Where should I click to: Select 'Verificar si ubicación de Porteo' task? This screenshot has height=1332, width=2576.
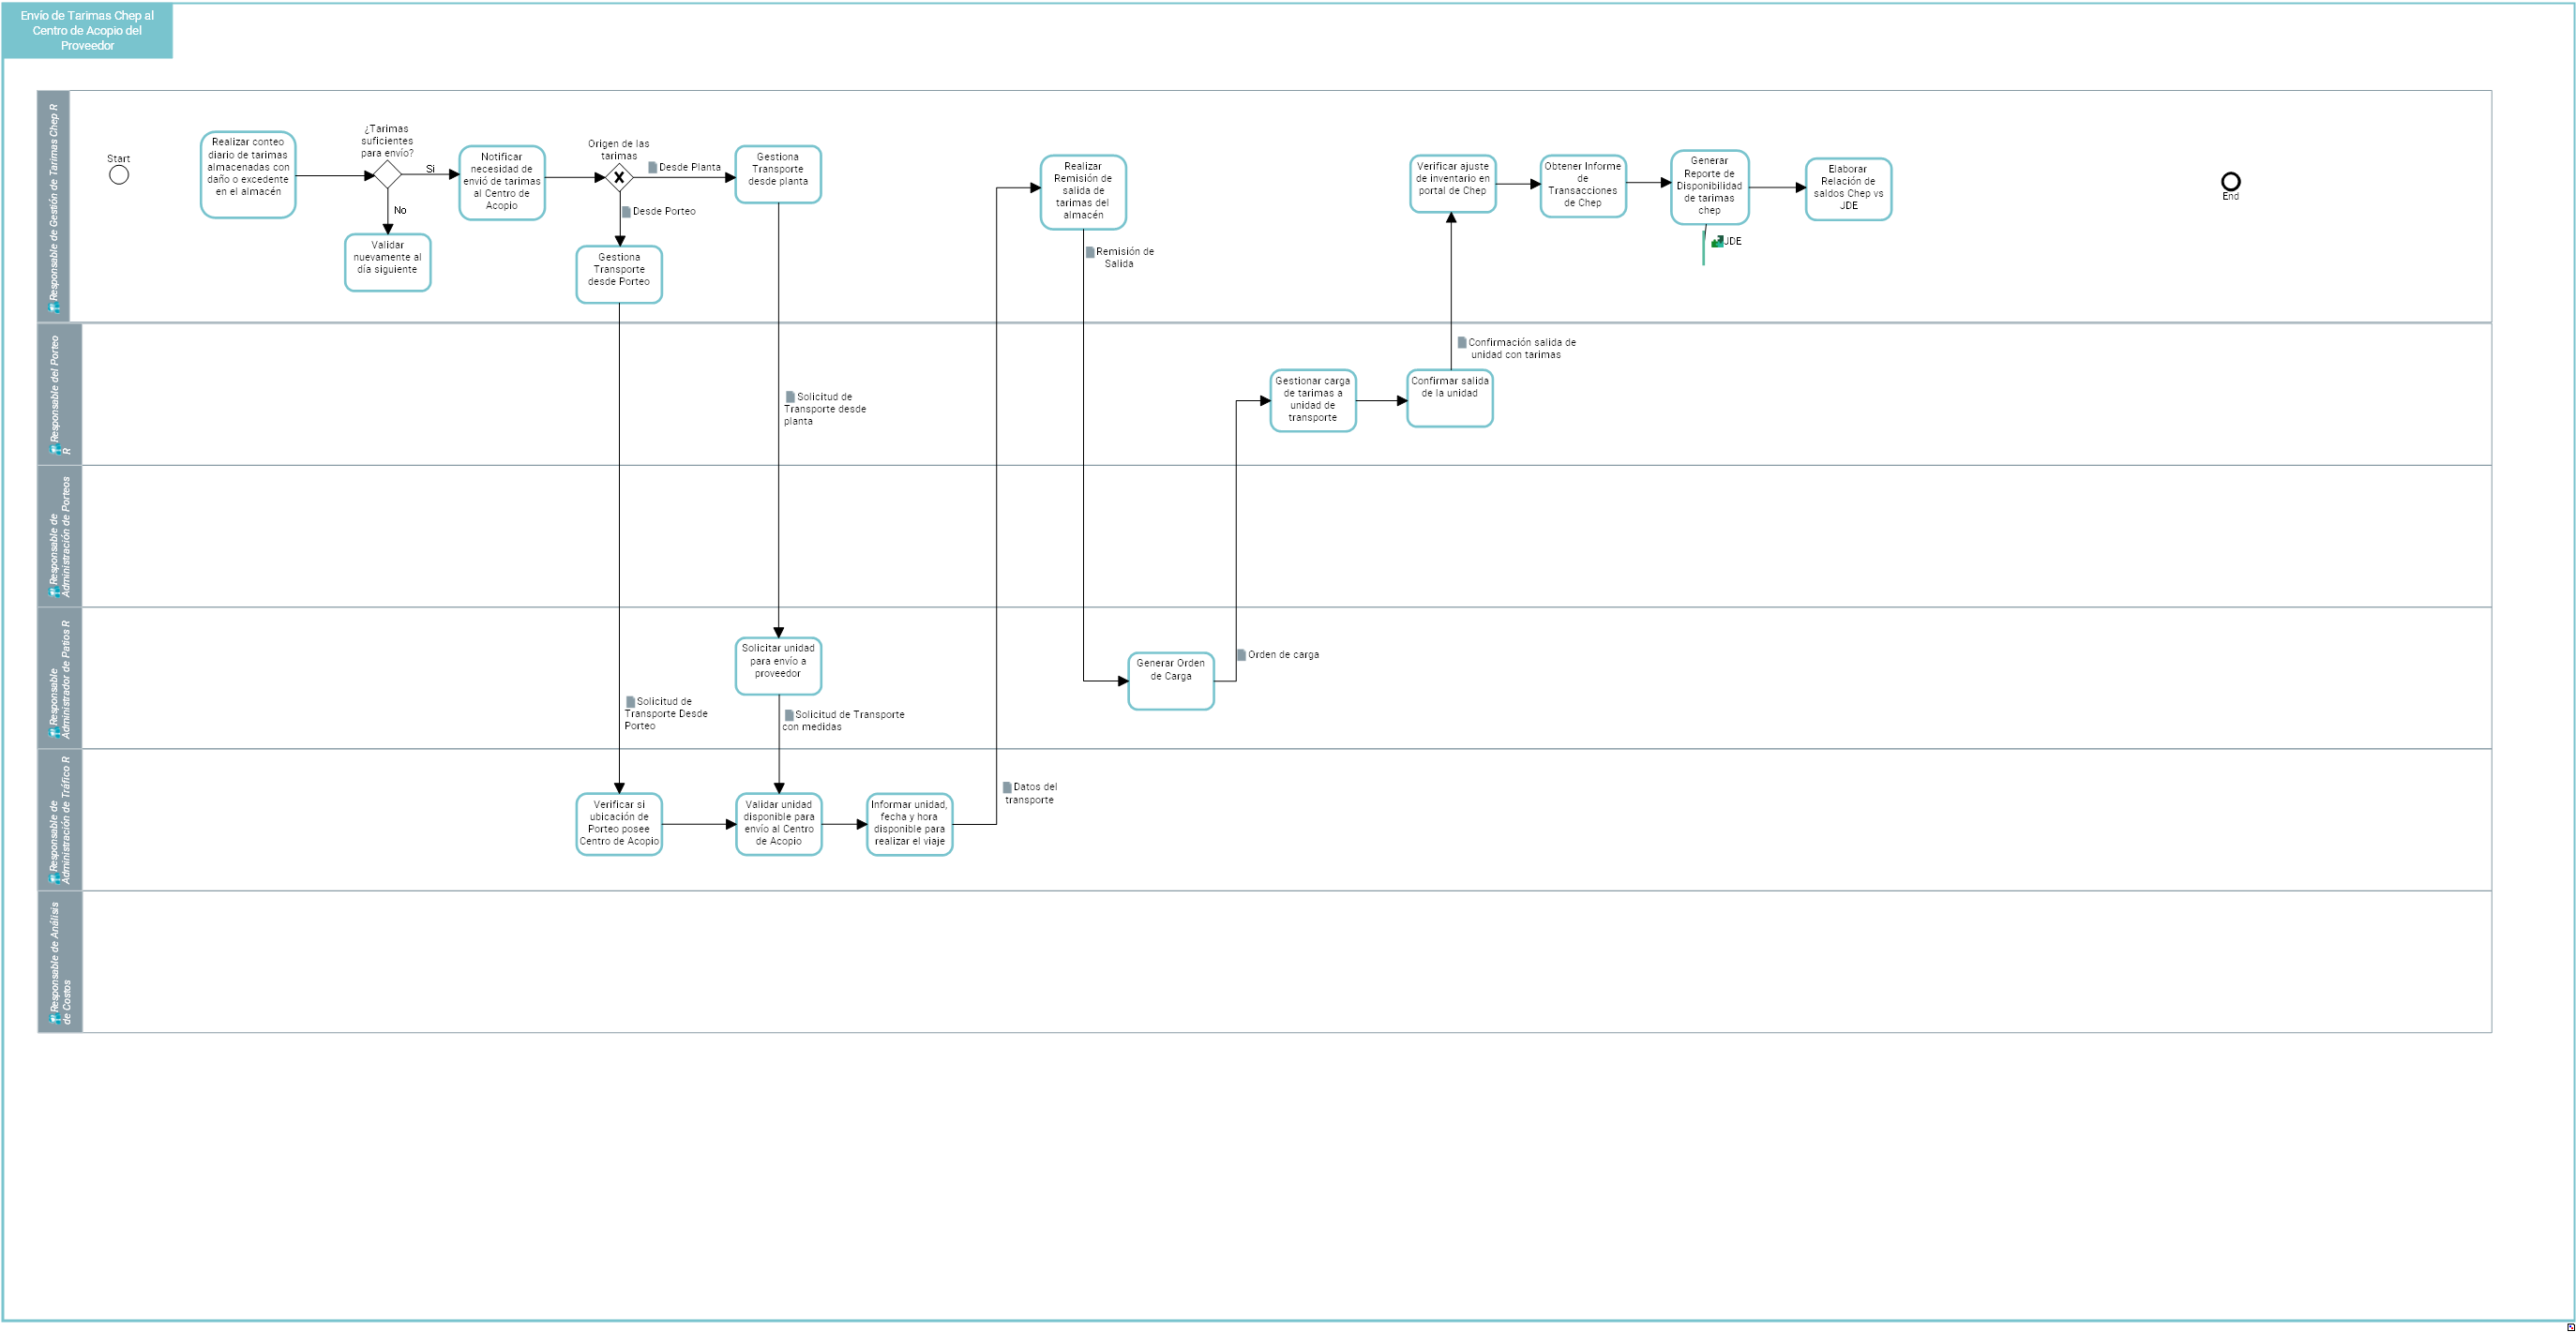pos(619,824)
